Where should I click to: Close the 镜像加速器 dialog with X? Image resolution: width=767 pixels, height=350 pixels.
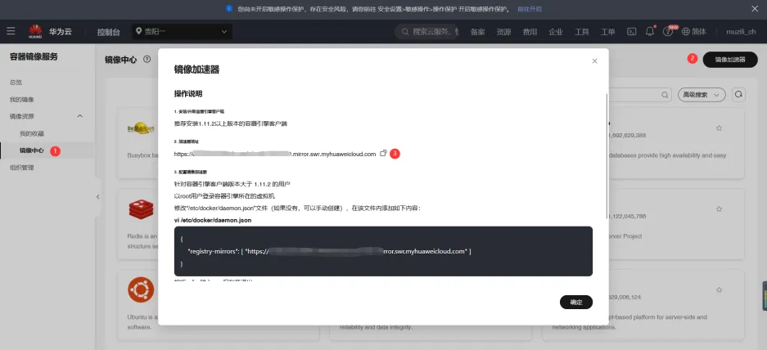pos(595,61)
